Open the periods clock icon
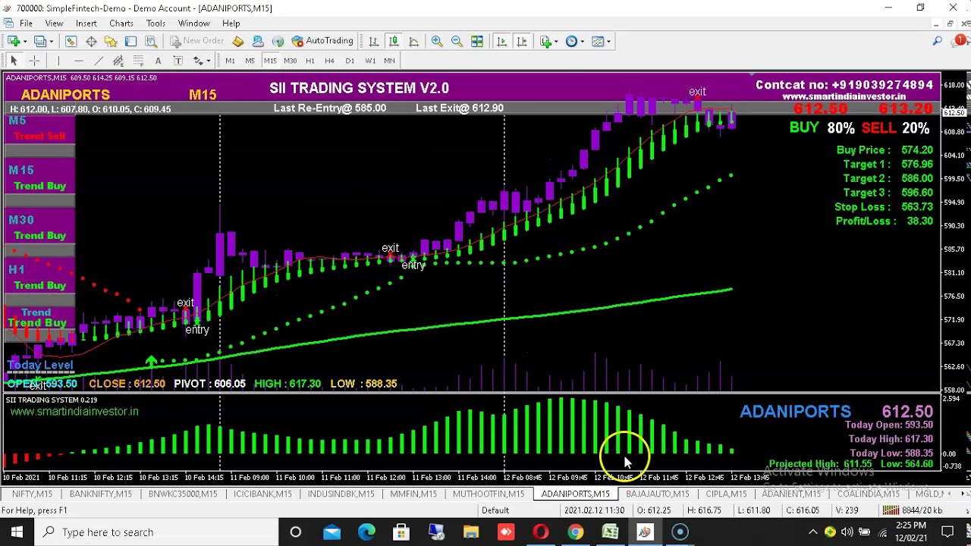 click(x=571, y=41)
